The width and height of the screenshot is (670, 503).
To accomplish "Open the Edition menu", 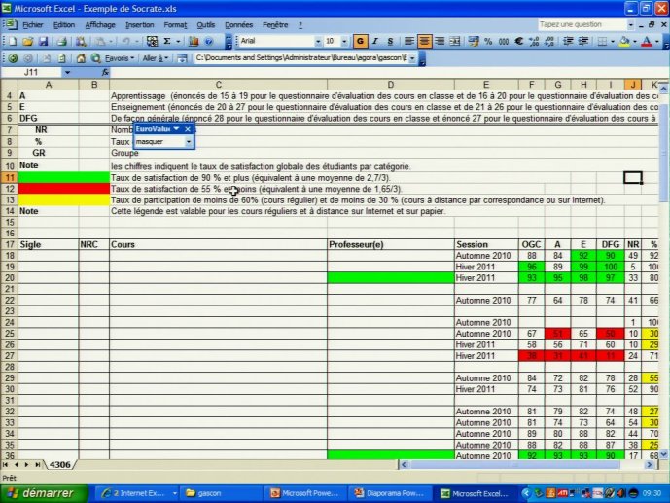I will coord(63,25).
